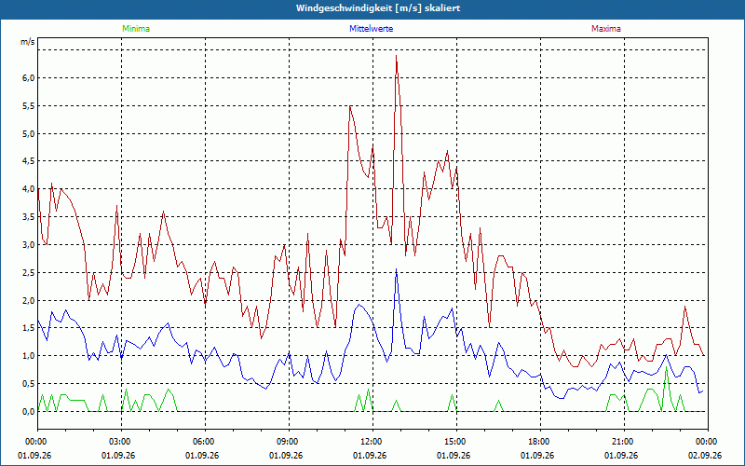Click the 0,0 y-axis value
The width and height of the screenshot is (745, 466).
click(29, 412)
